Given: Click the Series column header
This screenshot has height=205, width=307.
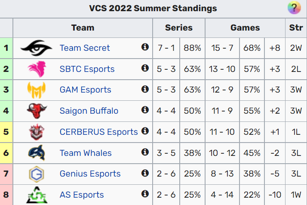Looking at the screenshot, I should [x=179, y=28].
